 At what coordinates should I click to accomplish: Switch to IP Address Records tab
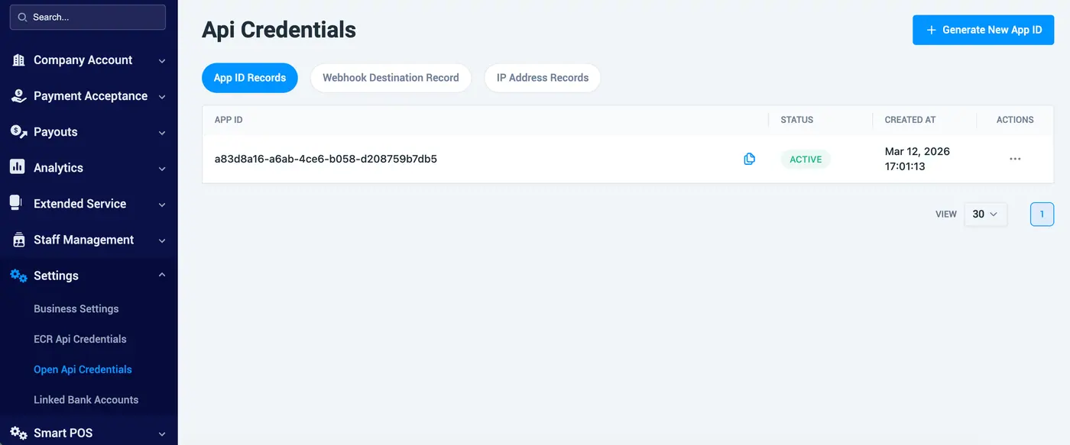coord(543,78)
